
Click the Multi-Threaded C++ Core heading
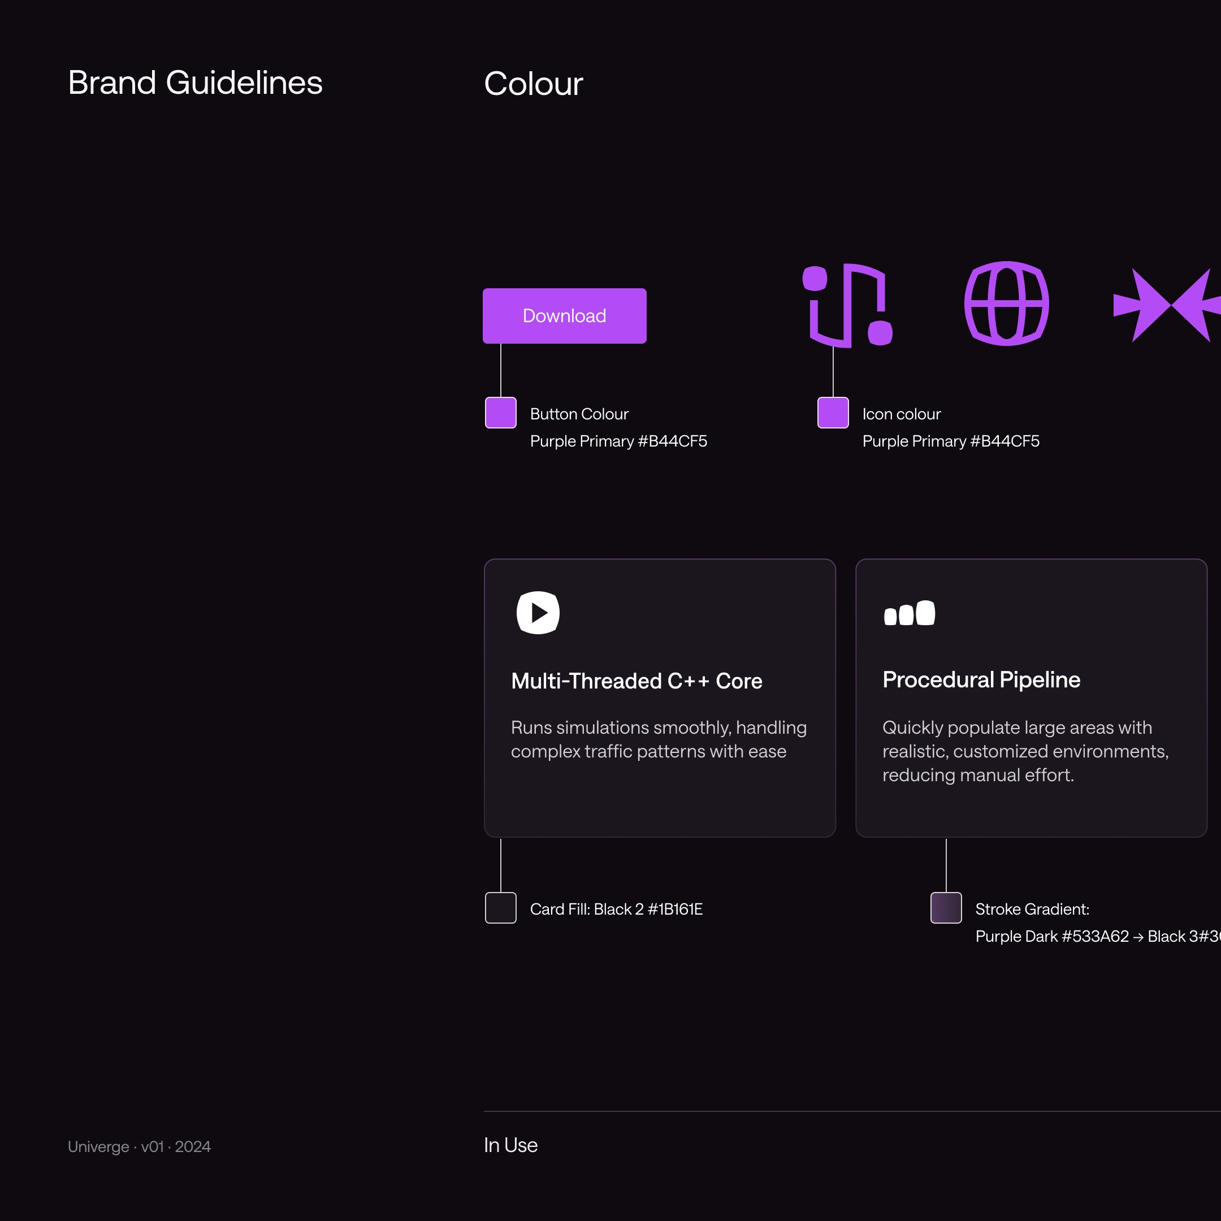click(x=636, y=681)
